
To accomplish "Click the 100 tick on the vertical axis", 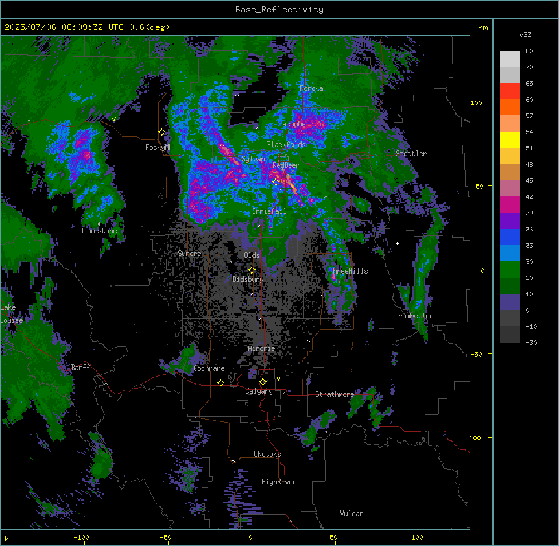I will [476, 102].
